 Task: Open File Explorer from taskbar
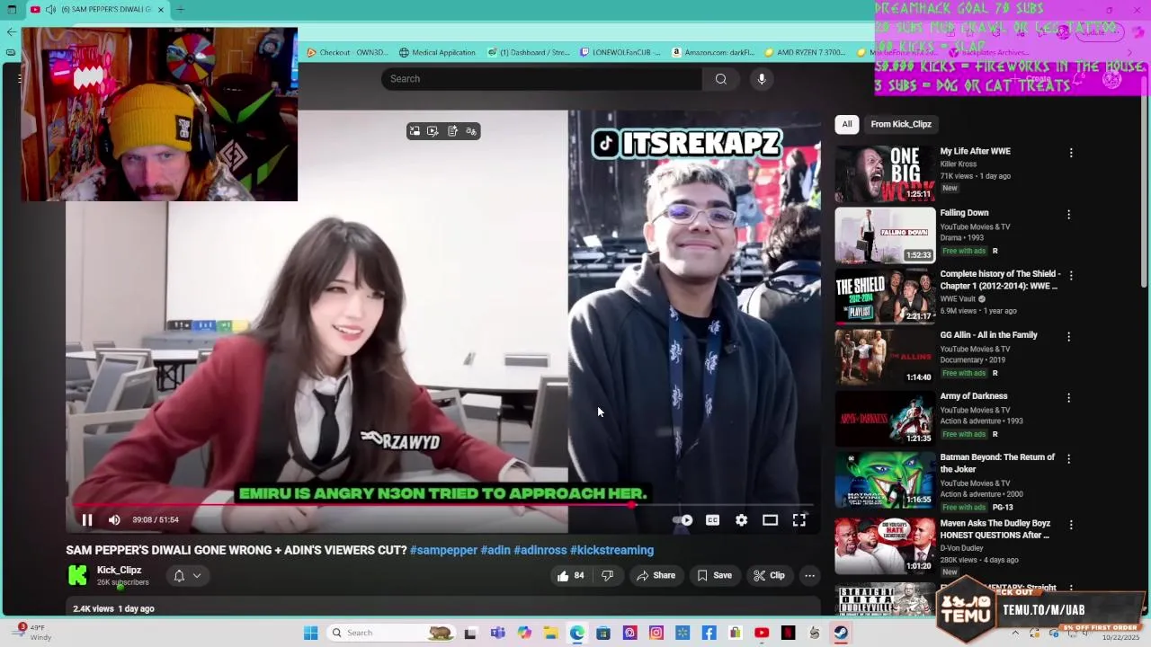[550, 633]
